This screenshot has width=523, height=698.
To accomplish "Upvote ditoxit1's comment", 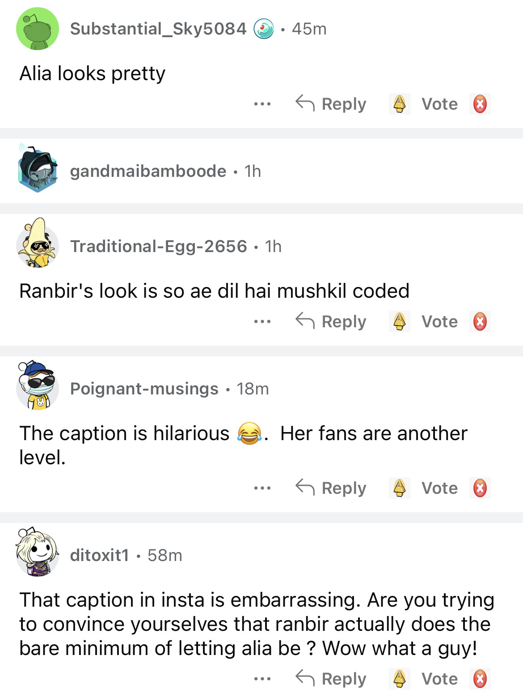I will (399, 679).
